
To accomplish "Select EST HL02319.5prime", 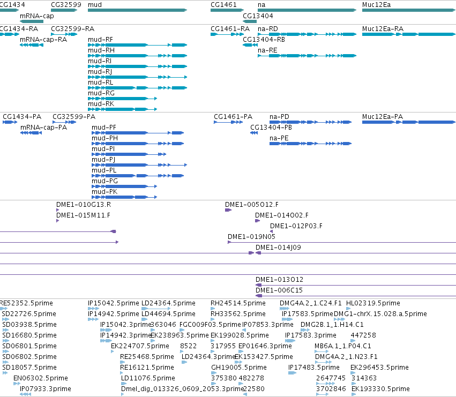I will pyautogui.click(x=348, y=309).
